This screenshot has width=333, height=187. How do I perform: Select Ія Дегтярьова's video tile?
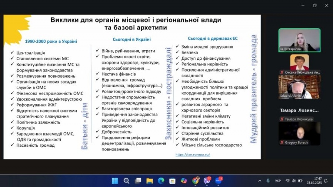pos(299,40)
